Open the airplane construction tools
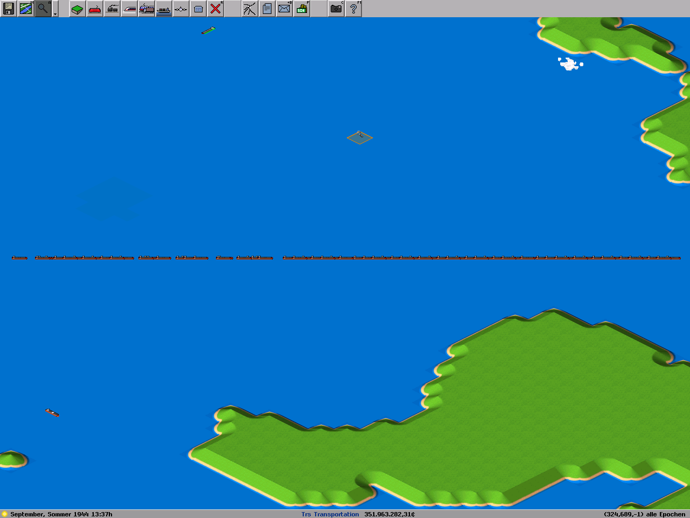This screenshot has width=690, height=518. pyautogui.click(x=181, y=9)
